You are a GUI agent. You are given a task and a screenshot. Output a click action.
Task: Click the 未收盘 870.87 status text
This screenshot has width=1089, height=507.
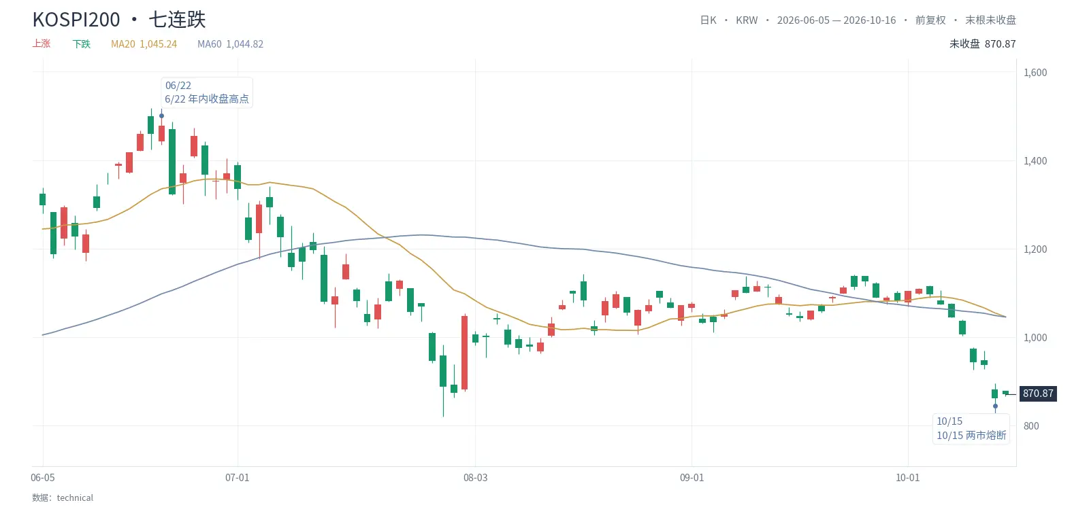point(982,44)
